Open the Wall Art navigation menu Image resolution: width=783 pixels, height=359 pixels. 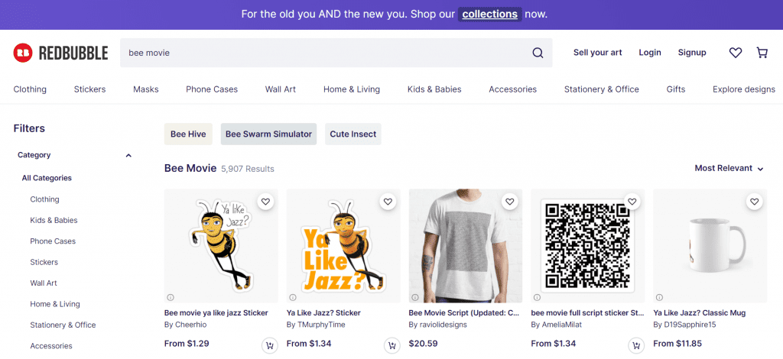coord(280,89)
